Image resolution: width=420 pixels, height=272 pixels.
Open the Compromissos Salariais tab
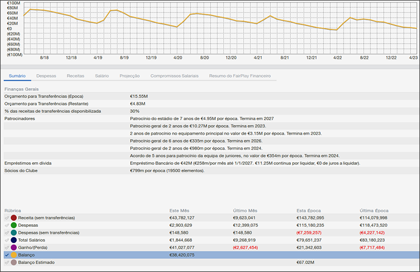click(174, 76)
